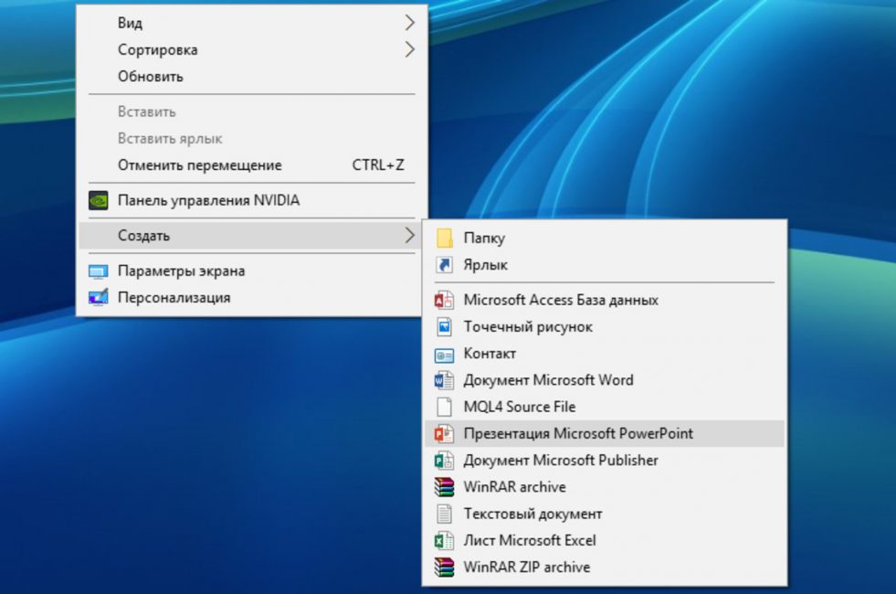Choose Презентация Microsoft PowerPoint
This screenshot has width=896, height=594.
pos(605,434)
